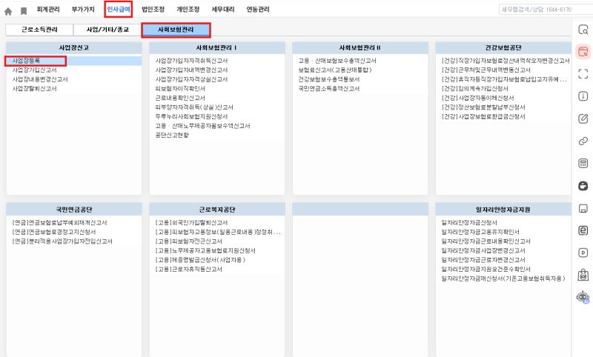Open [건강]직장가입자보험료정산내역착오자변경신고서
The image size is (593, 357).
click(x=506, y=61)
